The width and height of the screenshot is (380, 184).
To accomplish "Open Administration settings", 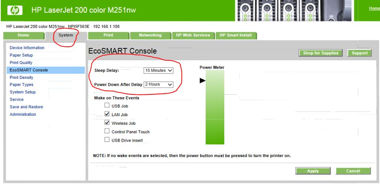I will click(23, 114).
